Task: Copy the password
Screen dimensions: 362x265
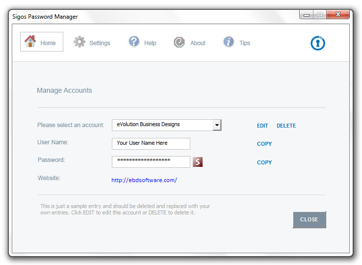Action: [x=264, y=162]
